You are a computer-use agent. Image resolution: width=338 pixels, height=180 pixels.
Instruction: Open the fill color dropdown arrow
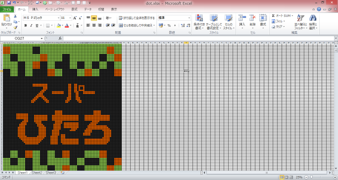point(63,25)
